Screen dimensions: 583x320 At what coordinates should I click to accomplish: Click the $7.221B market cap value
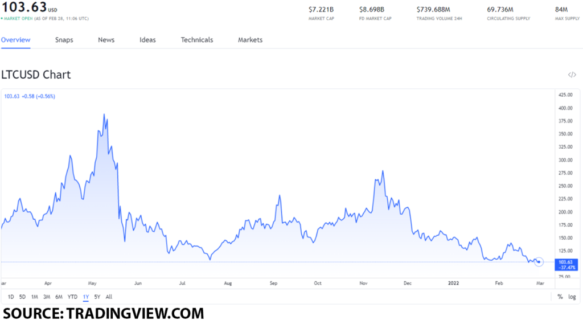point(321,9)
